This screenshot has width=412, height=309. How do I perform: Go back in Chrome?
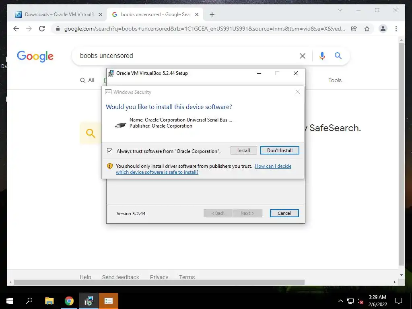pos(16,29)
